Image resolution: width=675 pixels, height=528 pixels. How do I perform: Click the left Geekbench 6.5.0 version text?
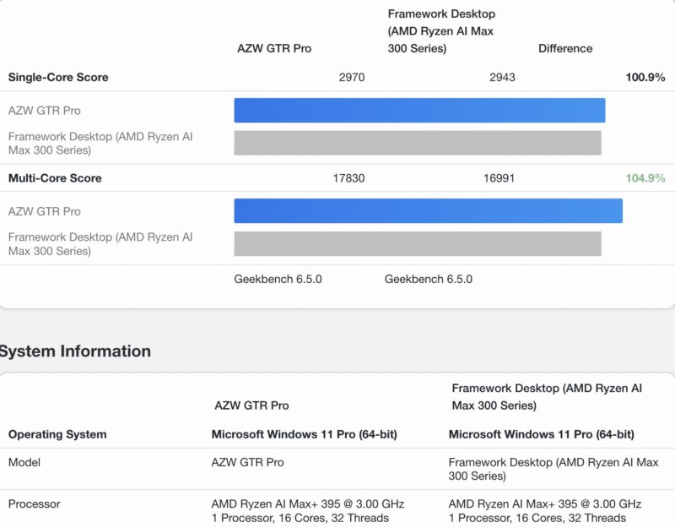tap(279, 279)
